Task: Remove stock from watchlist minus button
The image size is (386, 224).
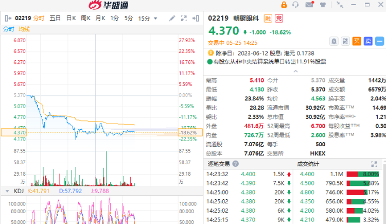Action: pos(380,41)
